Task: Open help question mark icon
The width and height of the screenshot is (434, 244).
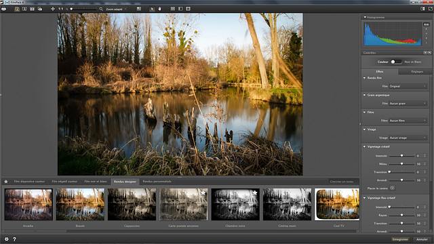Action: 14,239
